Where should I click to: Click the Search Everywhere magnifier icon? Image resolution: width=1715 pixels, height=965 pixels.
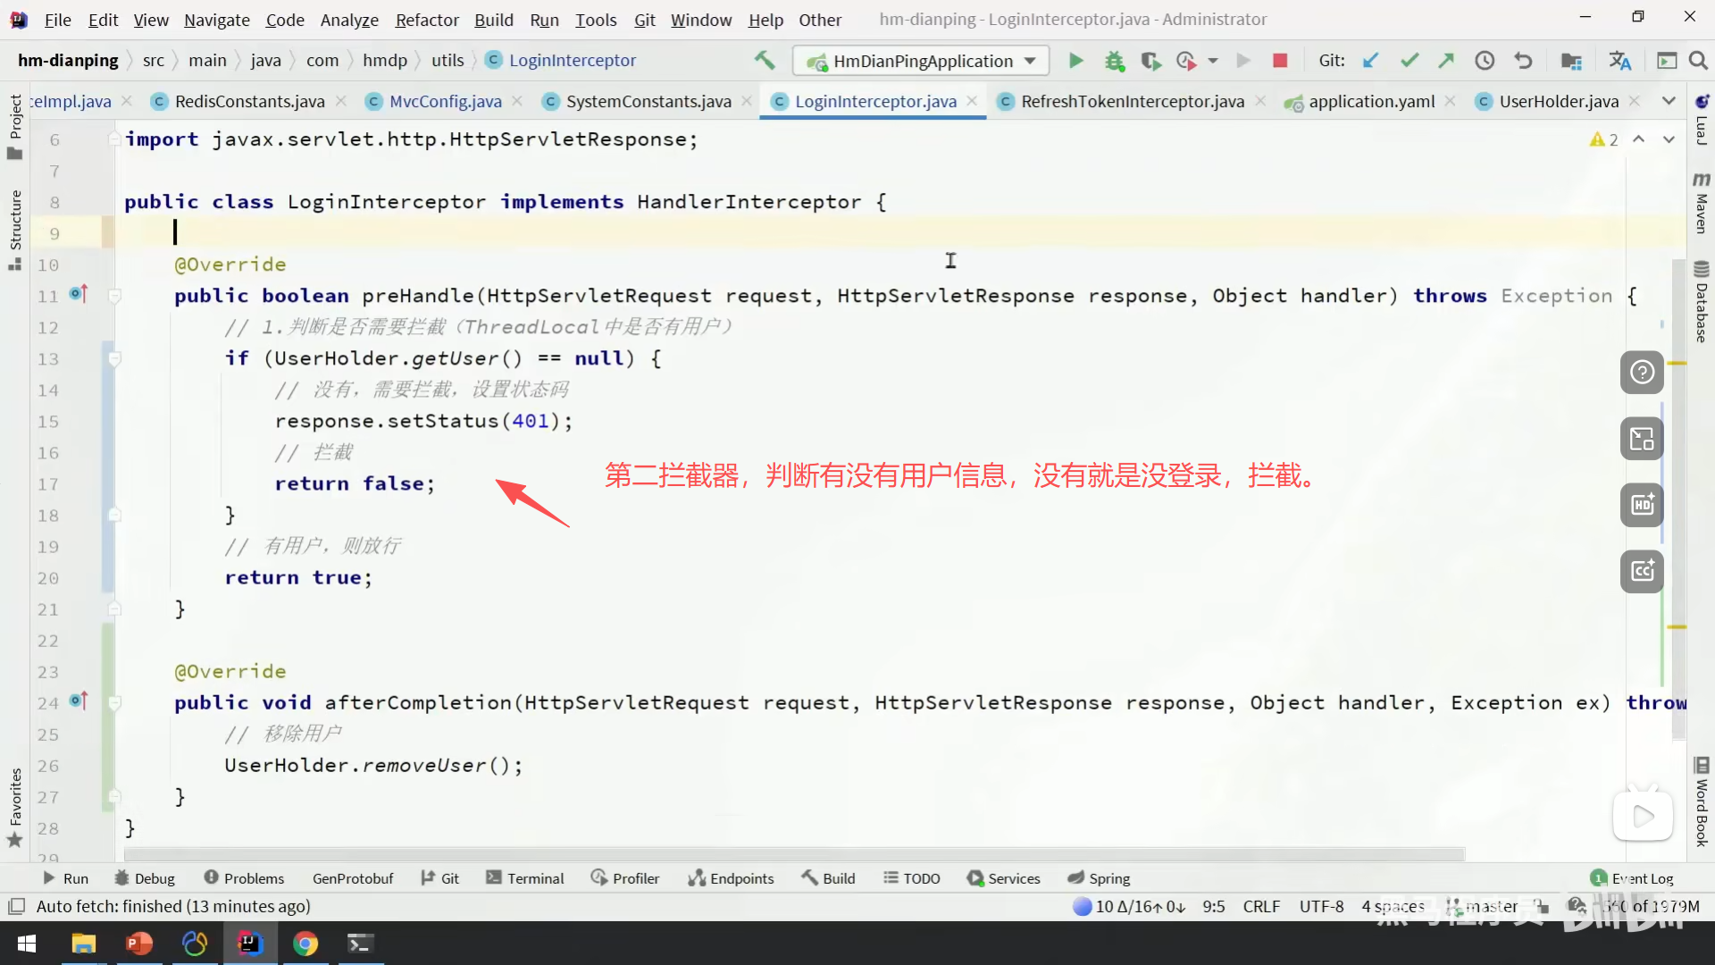point(1698,61)
